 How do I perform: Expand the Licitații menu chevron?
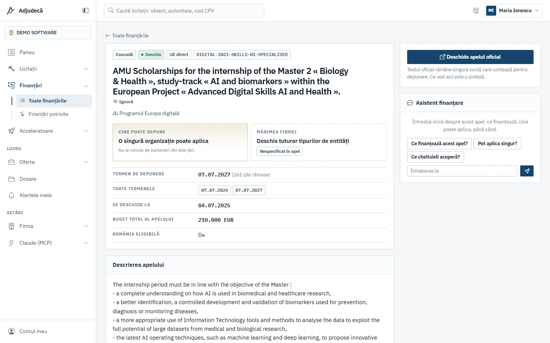pyautogui.click(x=86, y=69)
